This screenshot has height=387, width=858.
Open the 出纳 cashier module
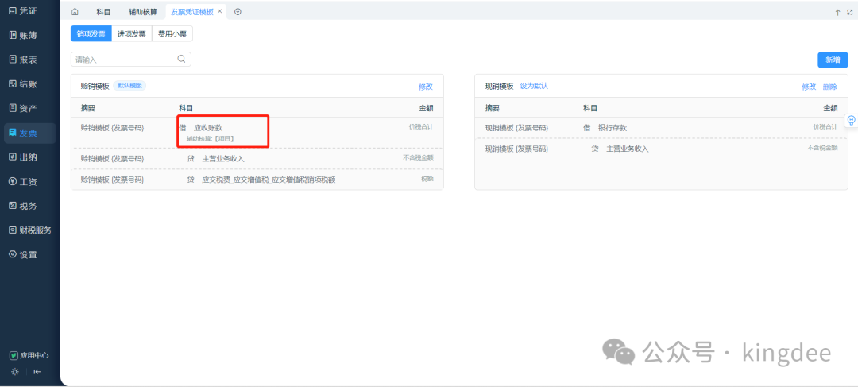[22, 157]
